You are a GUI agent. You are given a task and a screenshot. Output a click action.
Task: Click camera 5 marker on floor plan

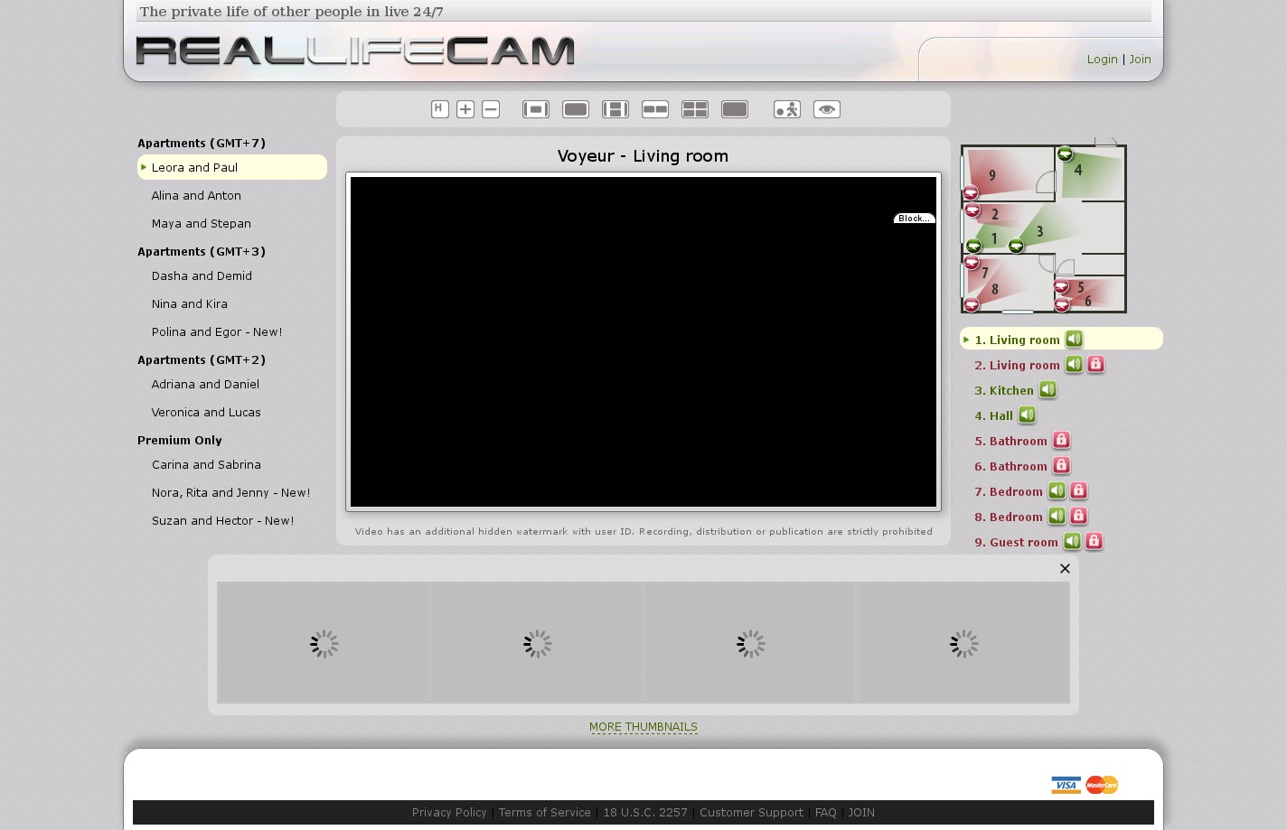coord(1061,286)
